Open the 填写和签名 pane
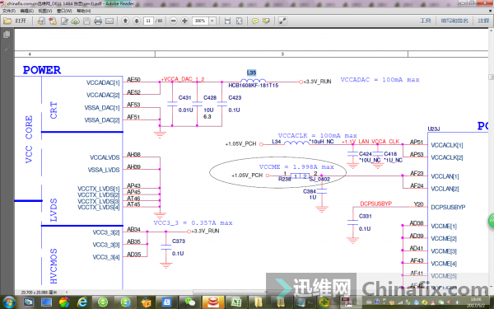The image size is (494, 309). 454,21
